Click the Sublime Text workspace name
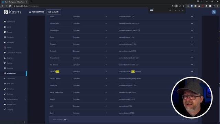Screen dimensions: 220x124 [x=54, y=23]
